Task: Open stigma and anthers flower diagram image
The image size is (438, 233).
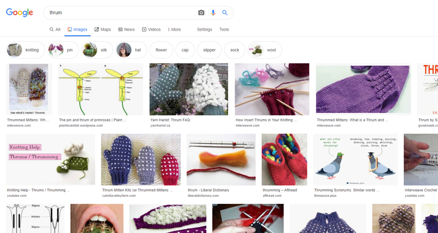Action: (35, 219)
